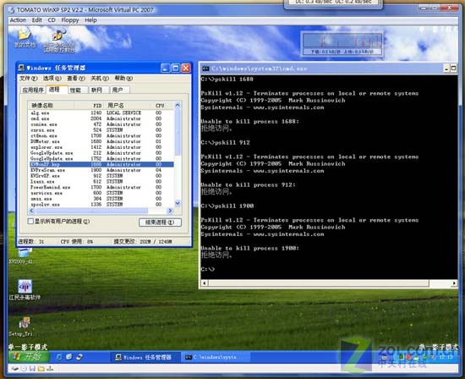Sort processes by 映像名称 column header
The height and width of the screenshot is (379, 465).
[x=51, y=106]
